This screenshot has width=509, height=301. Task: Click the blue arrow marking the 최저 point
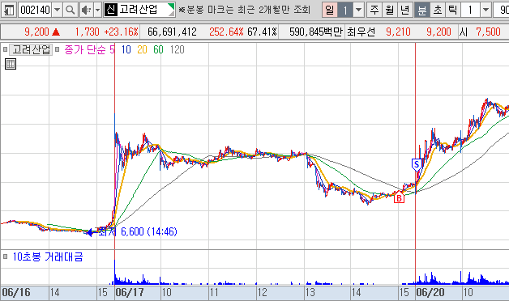point(89,232)
